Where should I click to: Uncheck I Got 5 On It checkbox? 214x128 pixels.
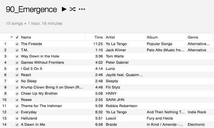point(17,69)
